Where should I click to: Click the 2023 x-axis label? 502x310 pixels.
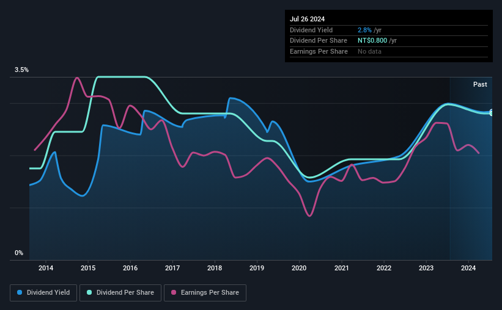pos(426,268)
